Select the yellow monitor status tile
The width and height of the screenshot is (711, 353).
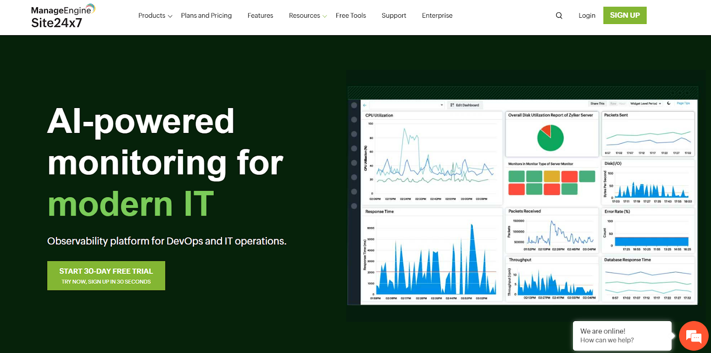tap(551, 176)
